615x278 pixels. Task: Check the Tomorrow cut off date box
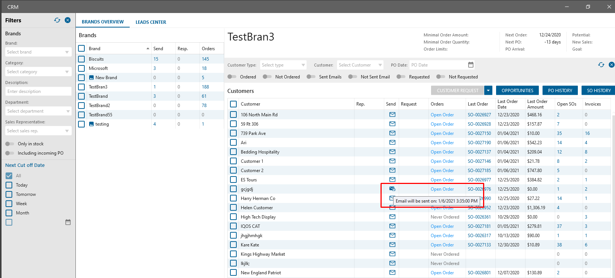point(9,194)
